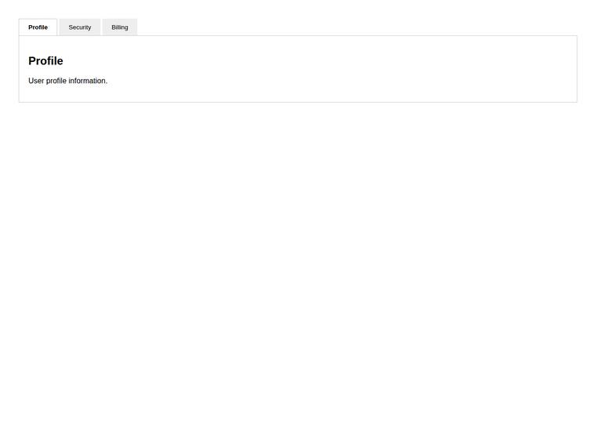Click the word 'User' in the description
The width and height of the screenshot is (596, 447).
[36, 81]
